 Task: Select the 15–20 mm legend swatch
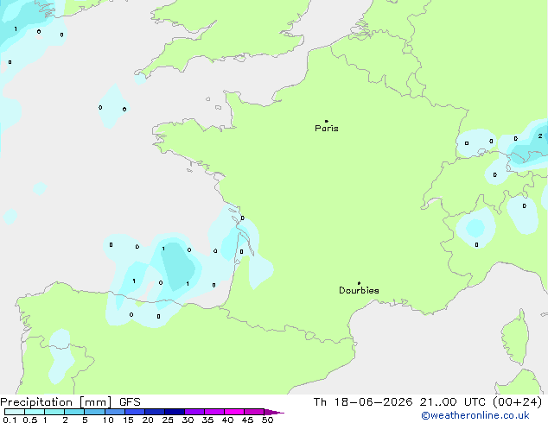[x=135, y=412]
